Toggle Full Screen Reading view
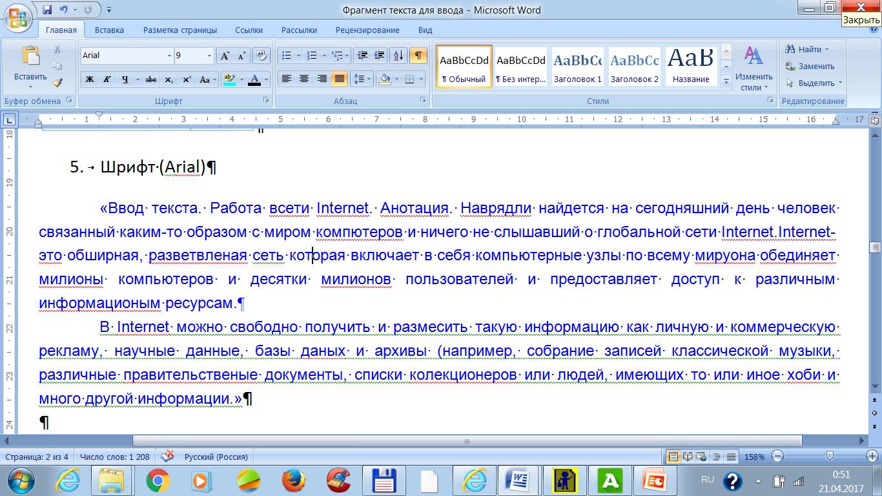Image resolution: width=882 pixels, height=496 pixels. pyautogui.click(x=688, y=457)
